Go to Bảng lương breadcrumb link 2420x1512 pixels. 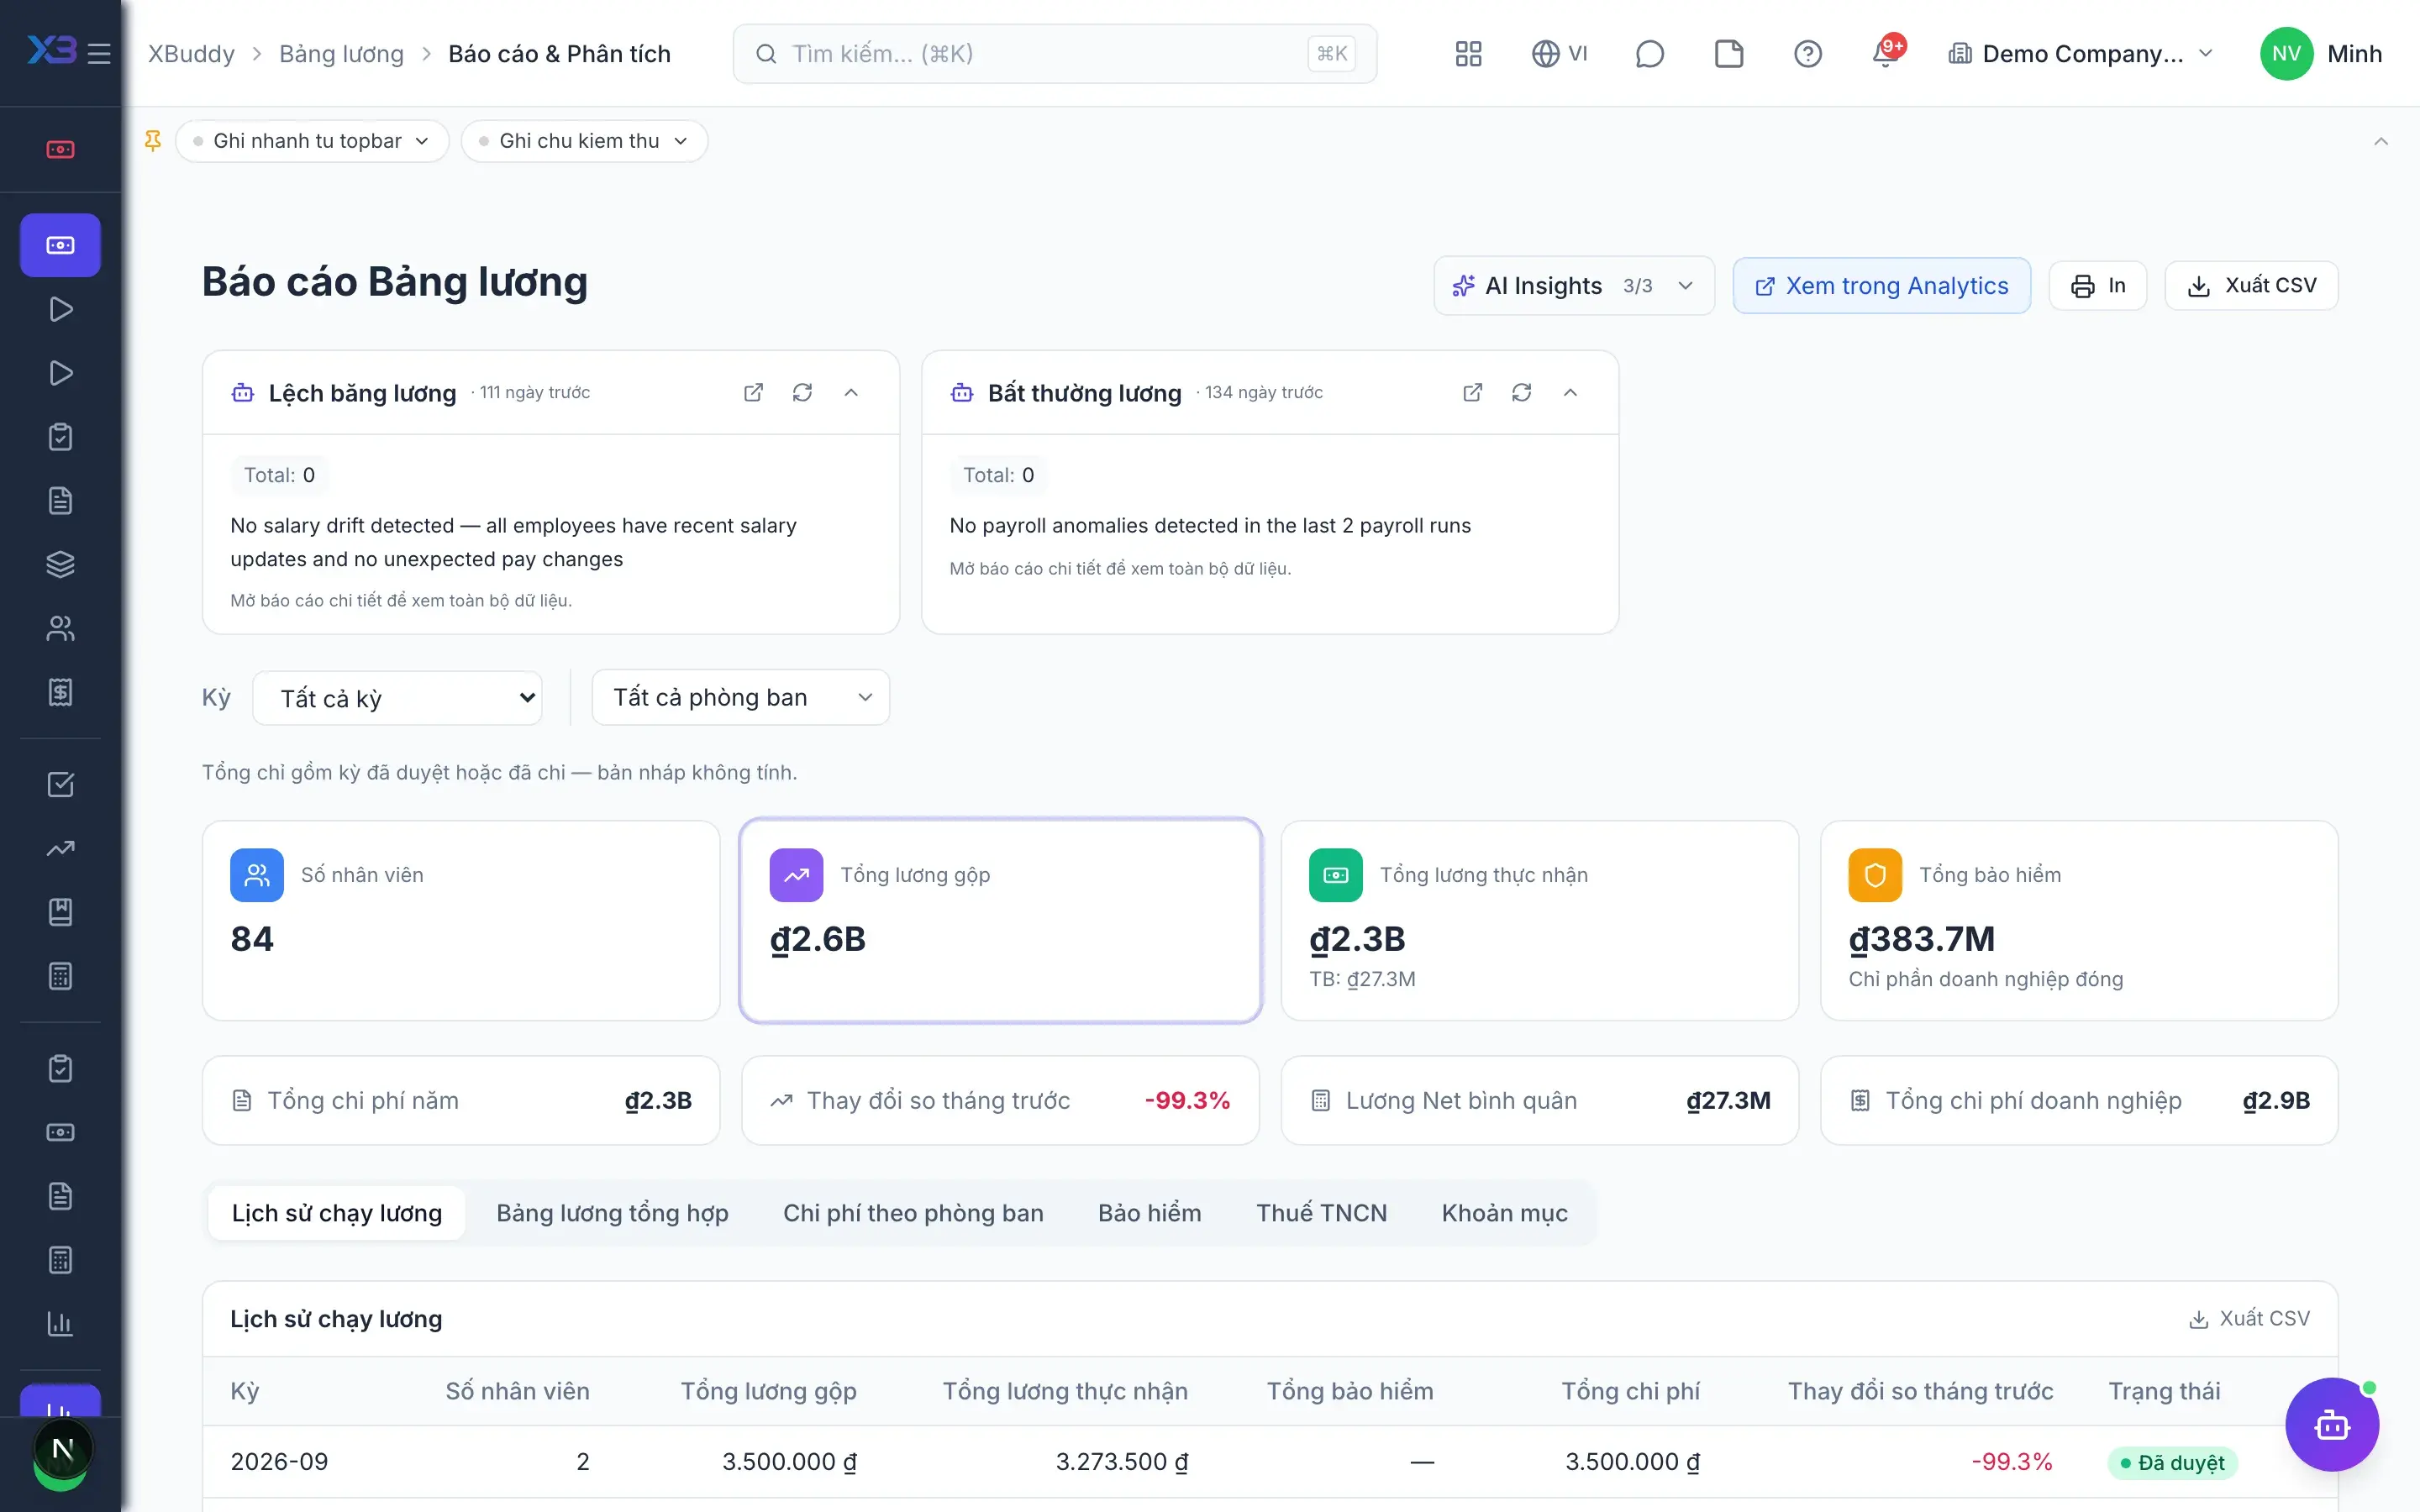tap(341, 54)
